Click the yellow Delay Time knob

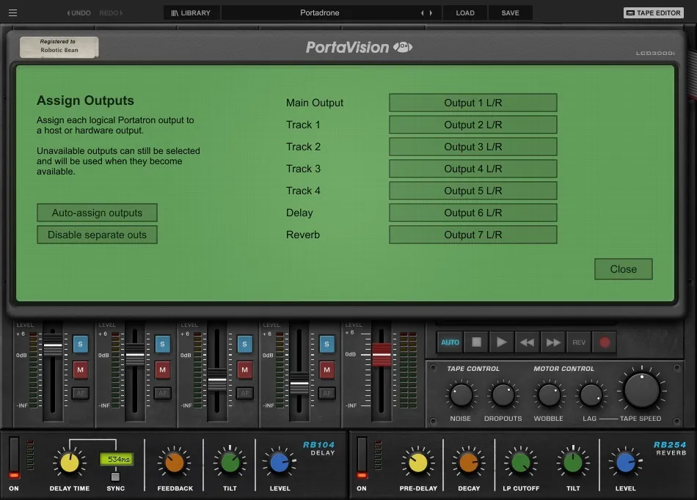[x=70, y=463]
